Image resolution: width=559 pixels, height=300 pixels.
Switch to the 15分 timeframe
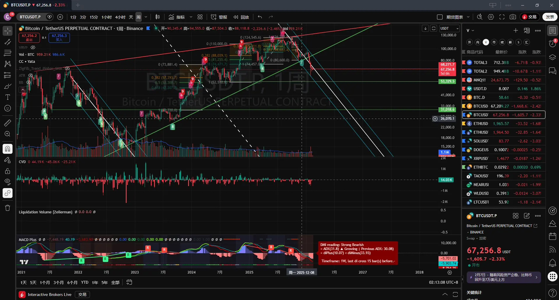click(94, 17)
